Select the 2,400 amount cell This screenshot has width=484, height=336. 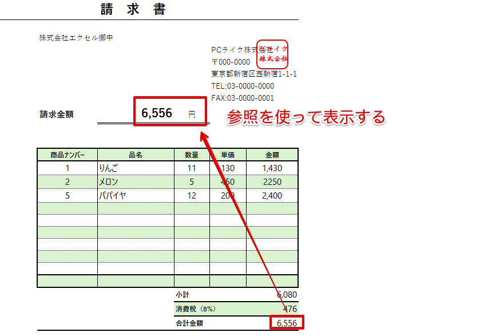point(272,196)
